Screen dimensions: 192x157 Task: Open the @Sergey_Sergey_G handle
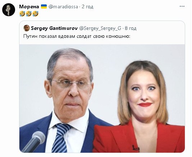coord(100,28)
